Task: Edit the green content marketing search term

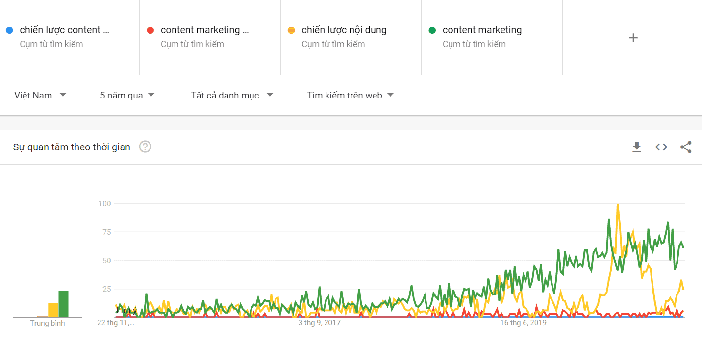Action: click(482, 30)
